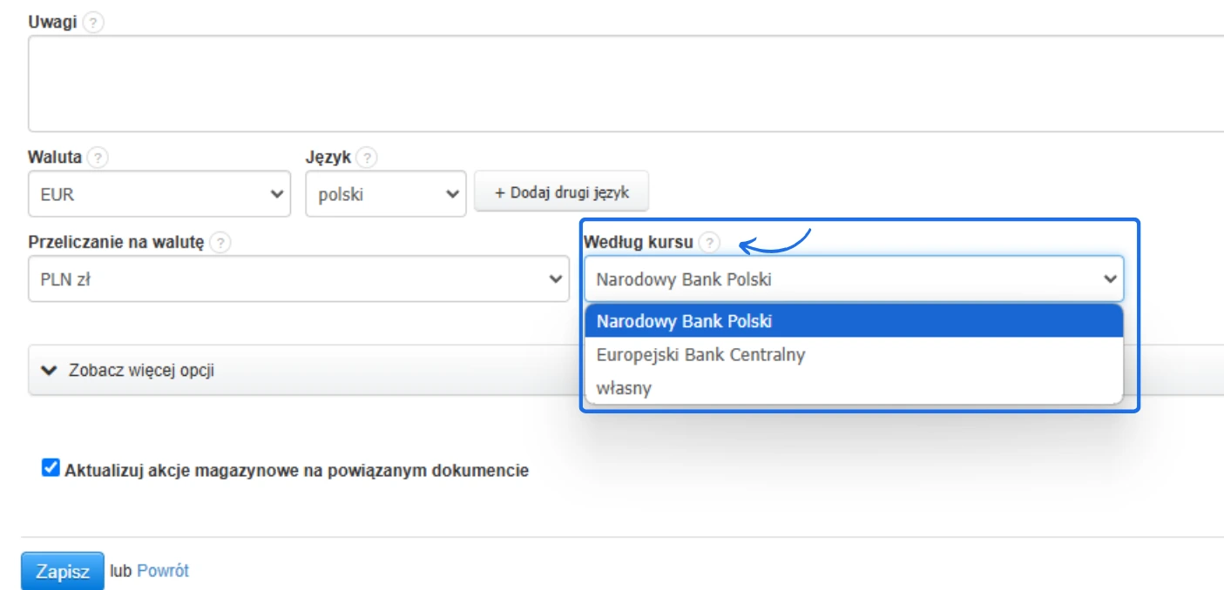Open the Język dropdown set to polski

[383, 192]
